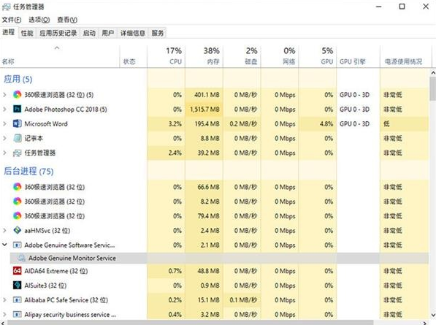Image resolution: width=436 pixels, height=325 pixels.
Task: Click the 任务管理器 process row icon
Action: click(x=17, y=153)
